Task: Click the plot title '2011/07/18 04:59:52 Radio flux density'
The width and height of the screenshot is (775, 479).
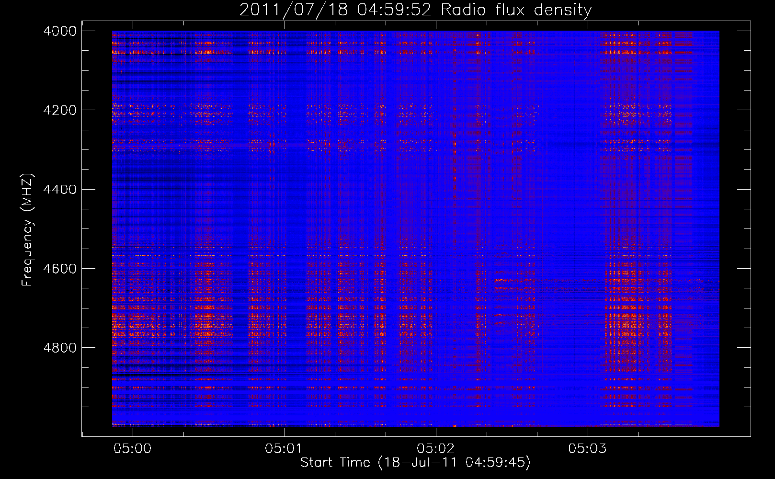Action: [415, 10]
